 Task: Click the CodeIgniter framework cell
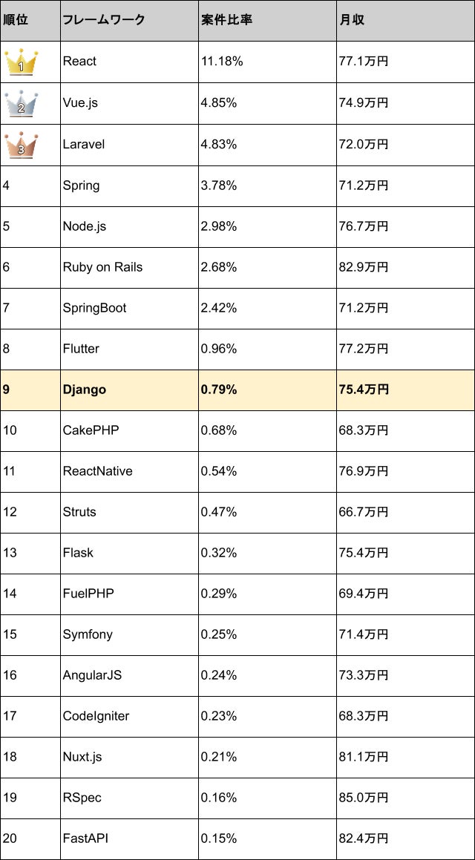(96, 716)
